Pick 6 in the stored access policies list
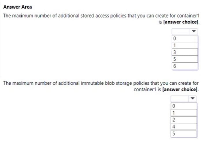This screenshot has height=143, width=202. tap(185, 66)
